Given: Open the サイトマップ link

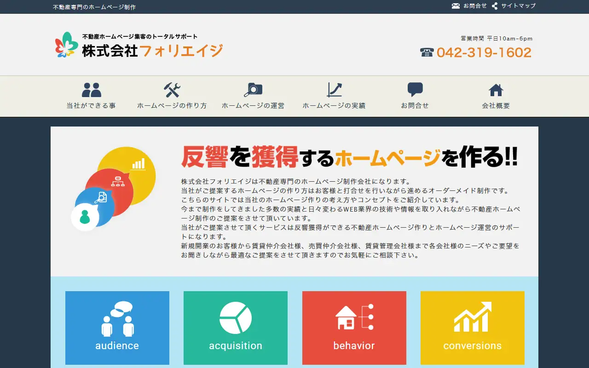Looking at the screenshot, I should tap(519, 6).
